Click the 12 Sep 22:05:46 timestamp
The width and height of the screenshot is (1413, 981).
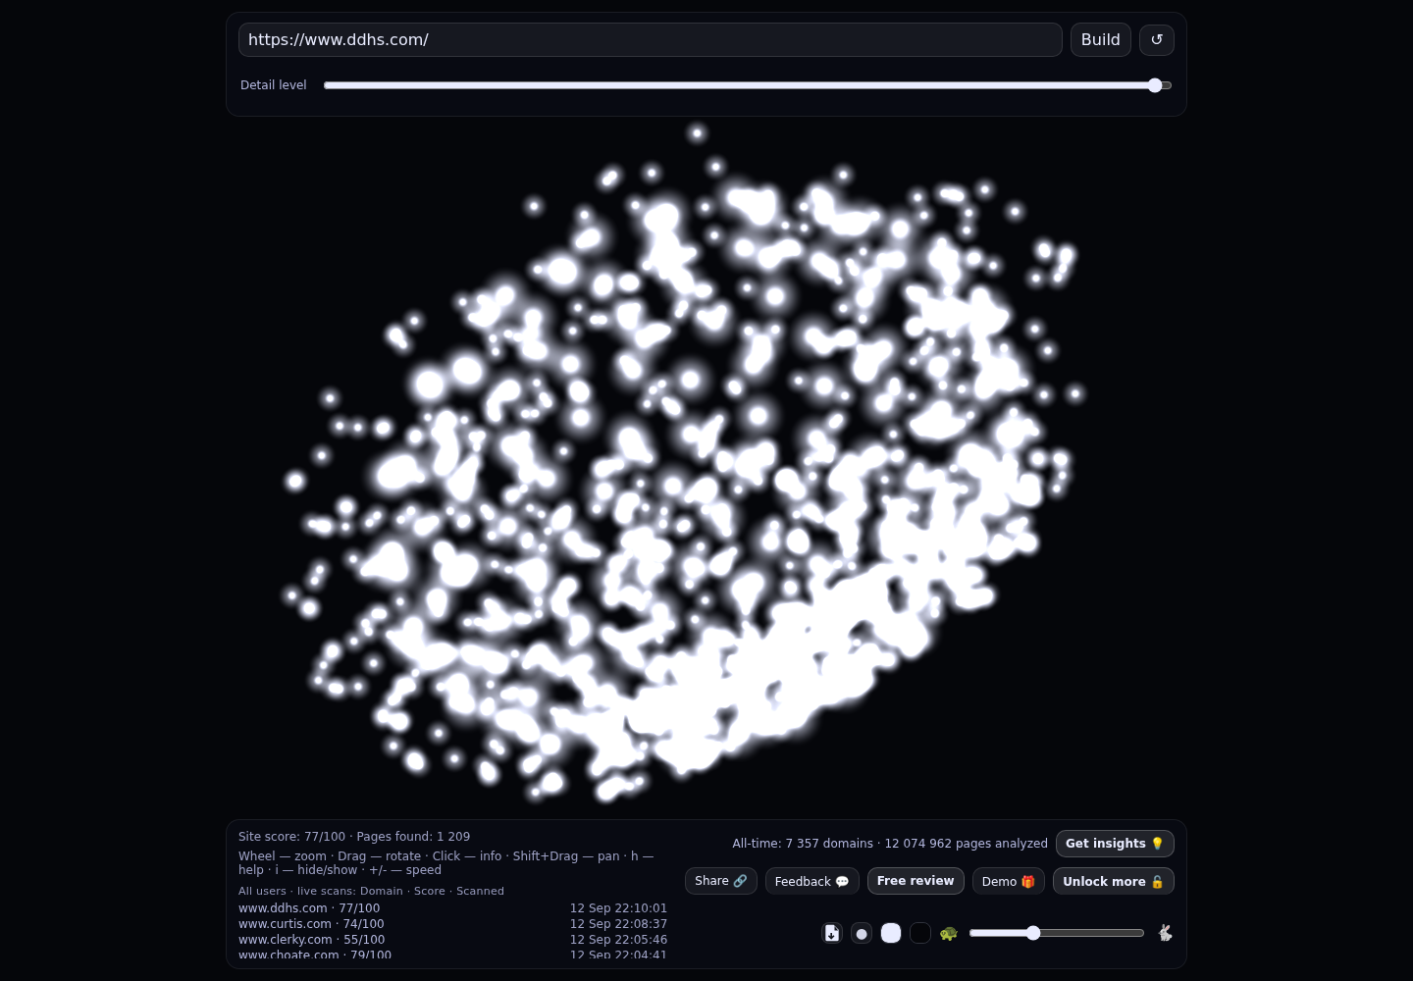click(618, 940)
